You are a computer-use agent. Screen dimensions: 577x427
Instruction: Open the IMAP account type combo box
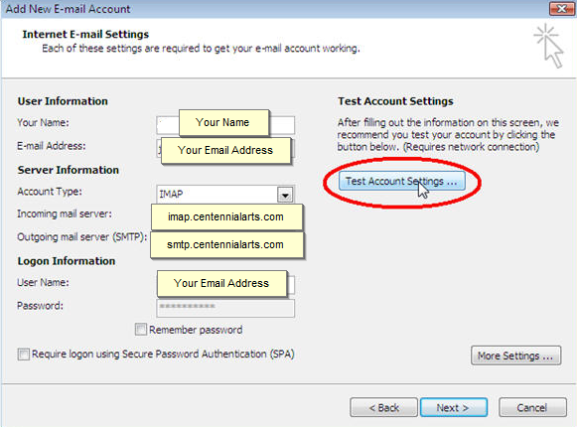[225, 194]
